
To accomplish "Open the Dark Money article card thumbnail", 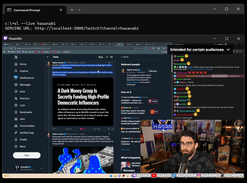I will coord(83,102).
